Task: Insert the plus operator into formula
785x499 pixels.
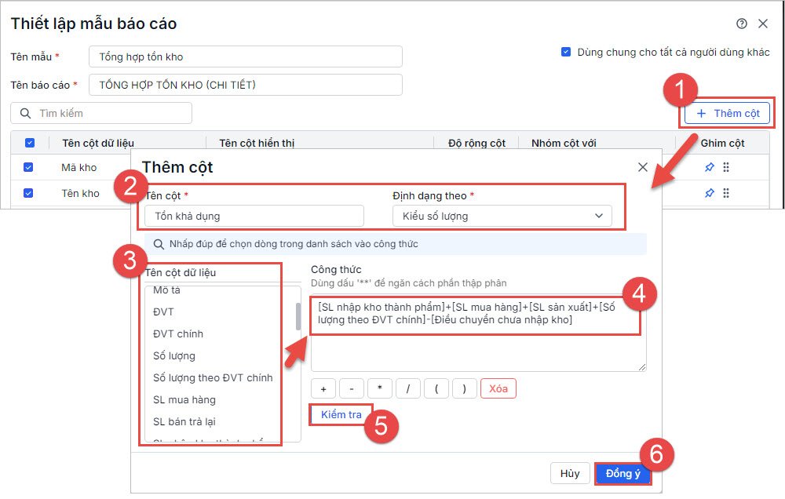Action: 323,388
